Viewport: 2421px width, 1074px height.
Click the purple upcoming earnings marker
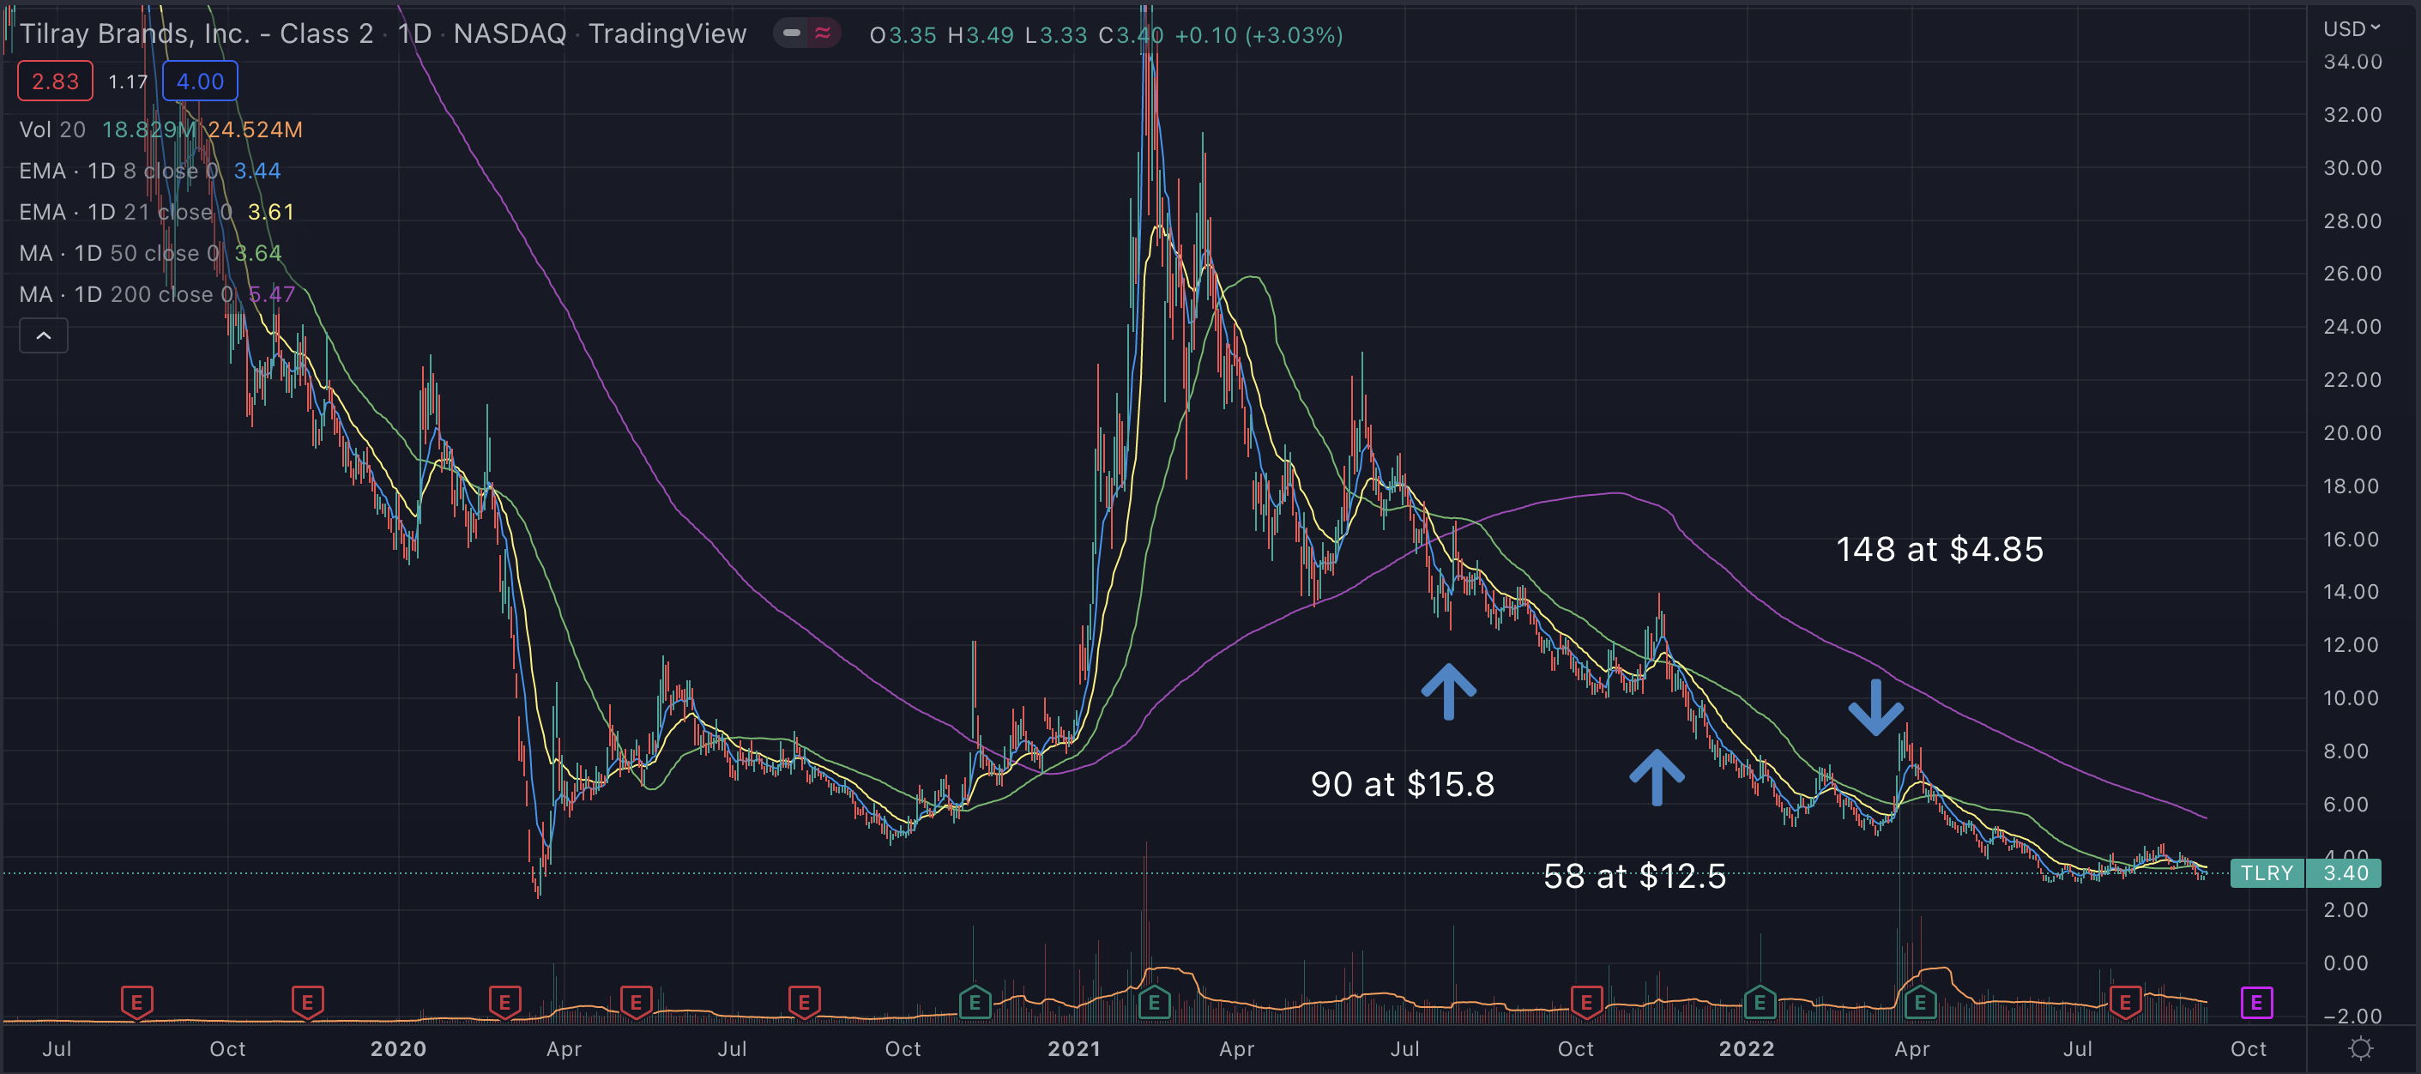click(x=2255, y=1003)
